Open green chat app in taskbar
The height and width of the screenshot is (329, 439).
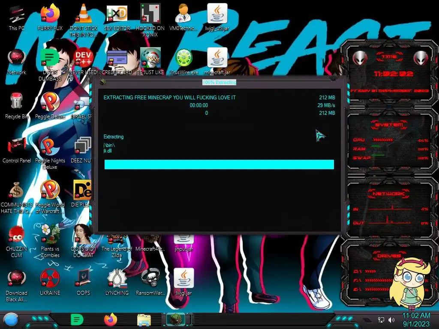pyautogui.click(x=77, y=320)
